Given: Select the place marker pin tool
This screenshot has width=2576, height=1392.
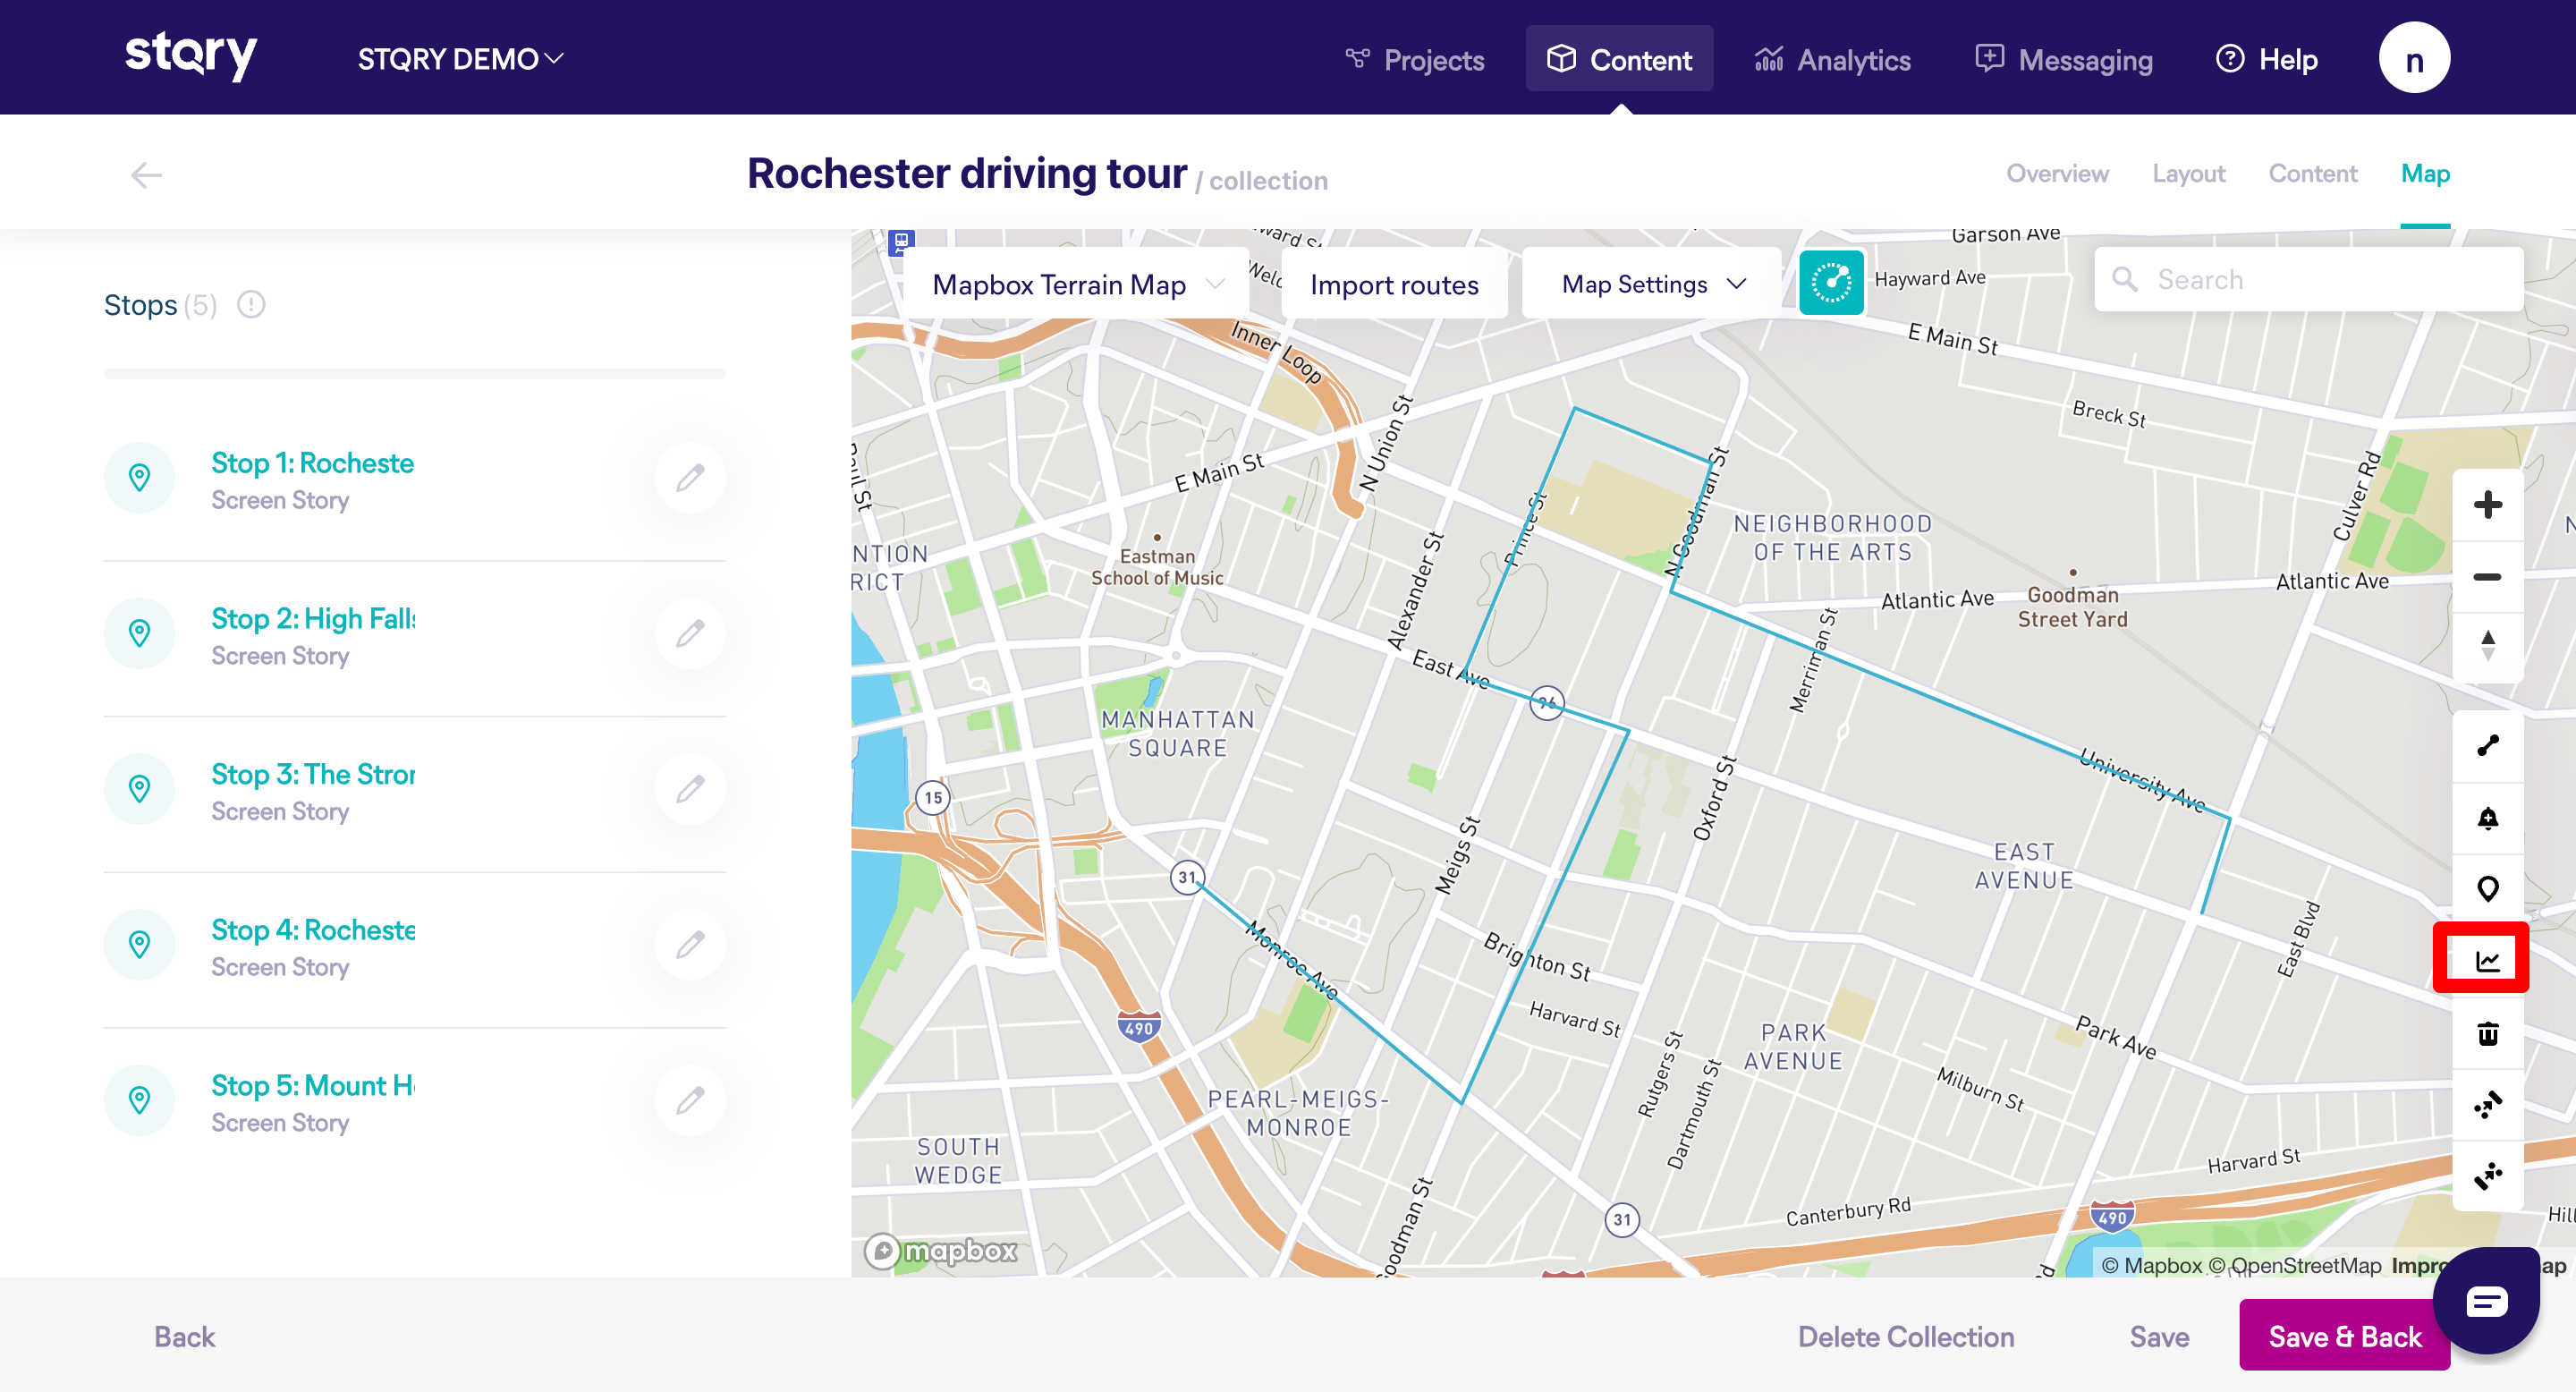Looking at the screenshot, I should [2487, 888].
